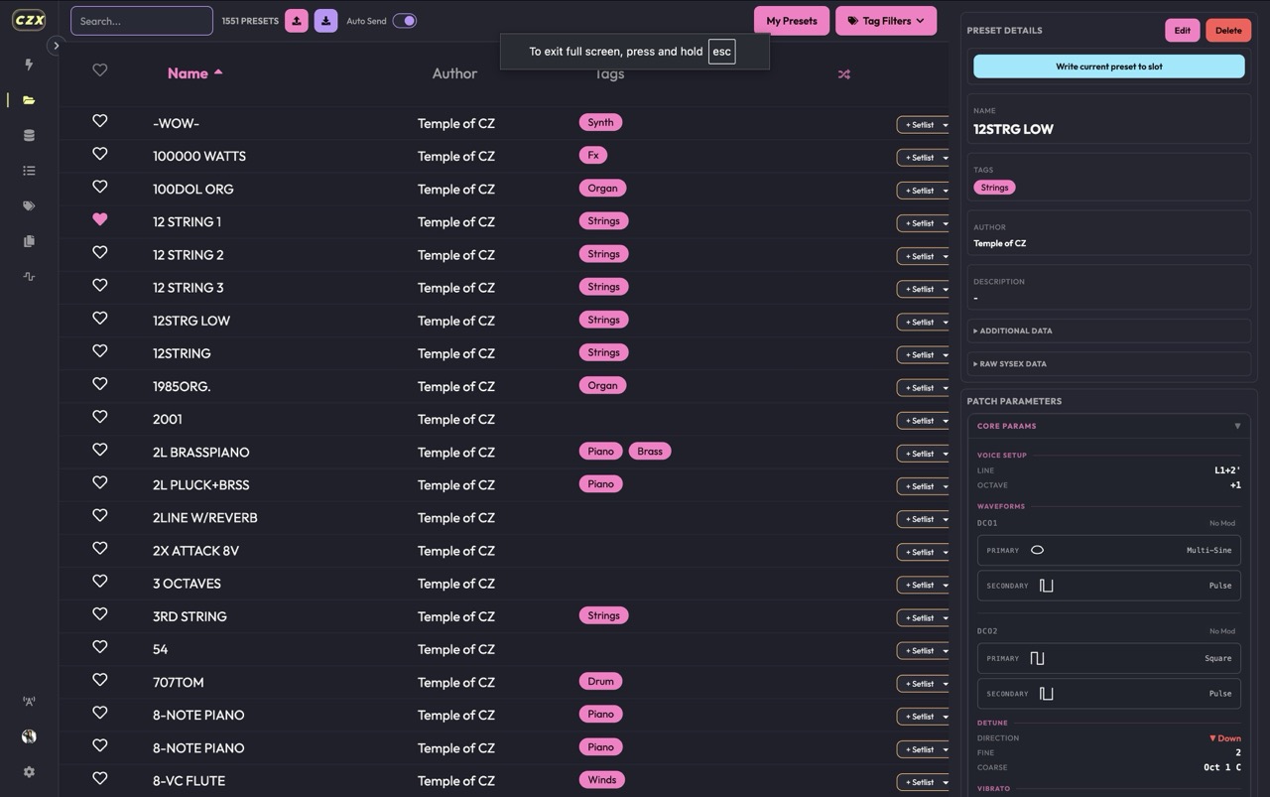Favorite the 2001 preset

[99, 417]
